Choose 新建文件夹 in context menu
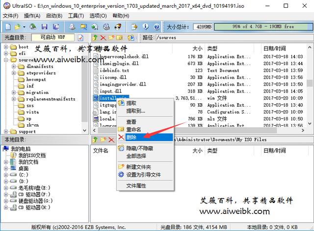 pyautogui.click(x=145, y=167)
